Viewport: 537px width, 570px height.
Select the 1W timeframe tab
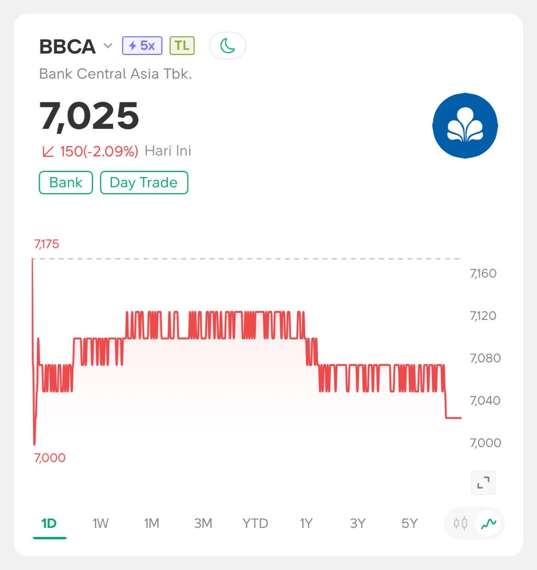(101, 523)
